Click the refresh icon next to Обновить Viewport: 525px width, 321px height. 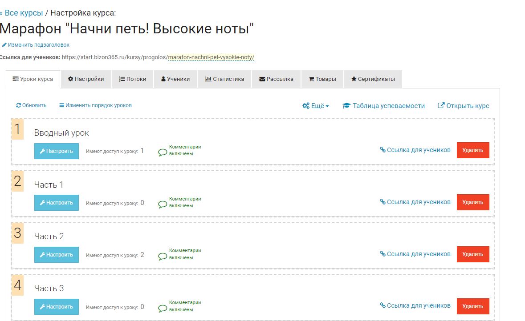coord(18,106)
